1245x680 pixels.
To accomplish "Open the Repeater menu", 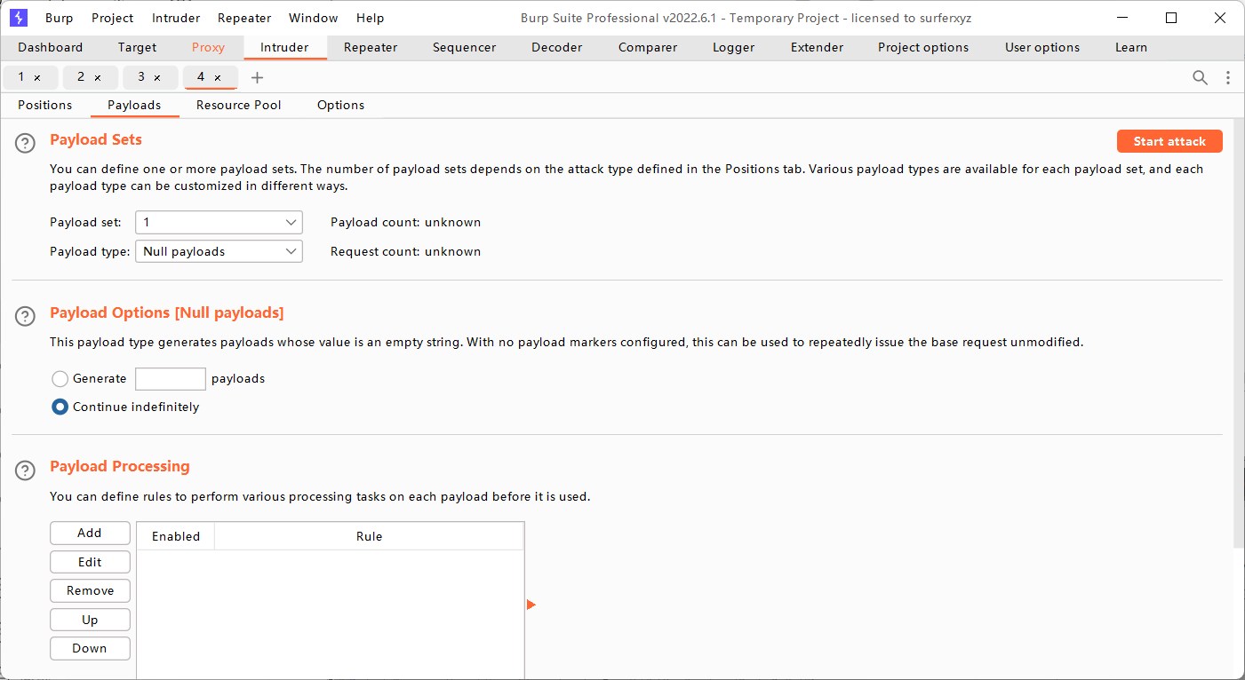I will (x=244, y=18).
